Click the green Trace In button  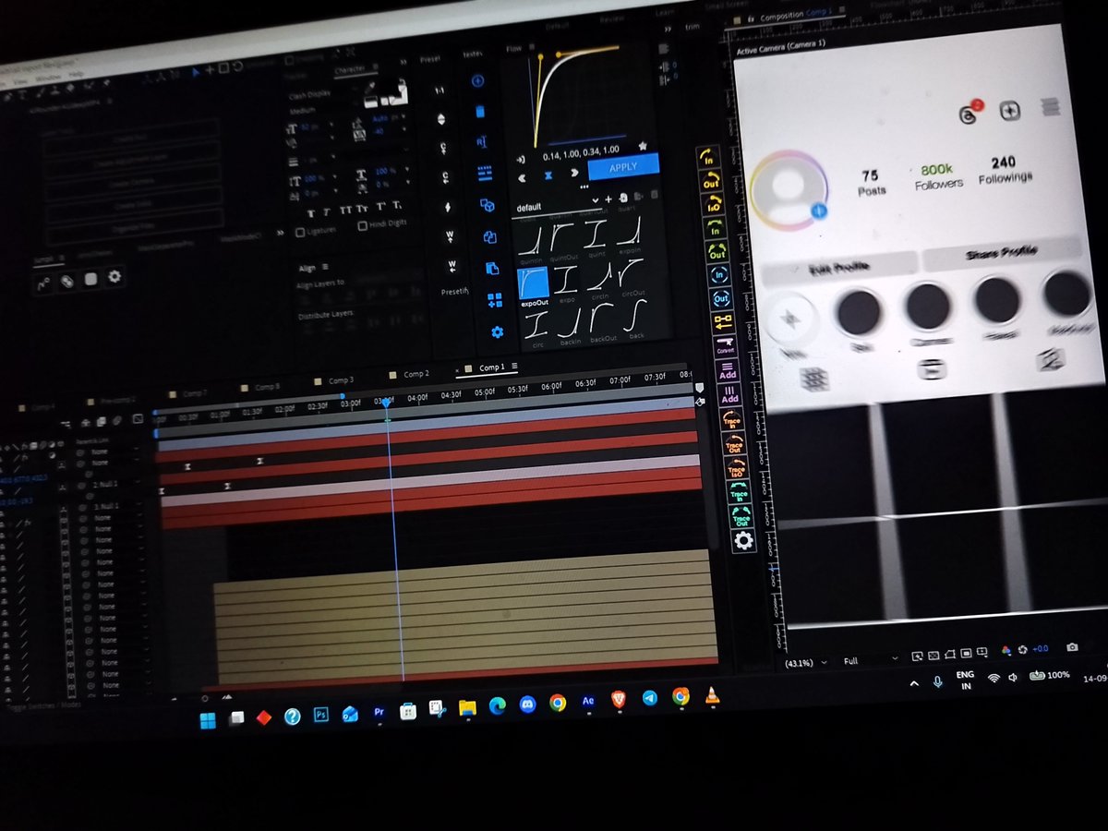point(738,492)
